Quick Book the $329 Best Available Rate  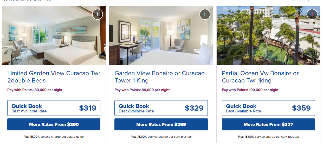[x=161, y=108]
